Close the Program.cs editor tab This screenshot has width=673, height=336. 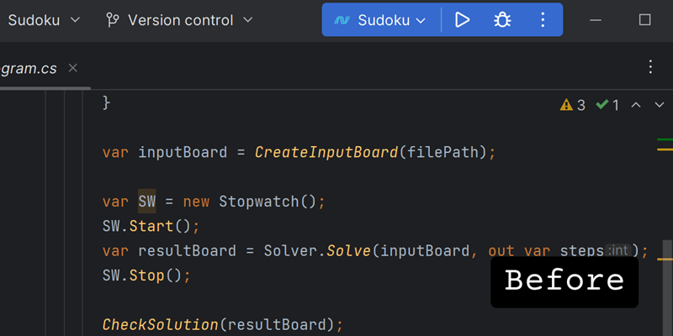[73, 68]
